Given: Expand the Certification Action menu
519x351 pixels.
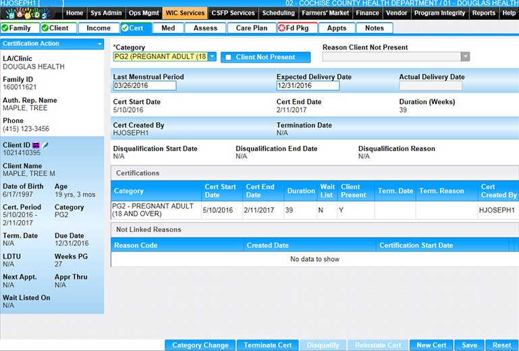Looking at the screenshot, I should pyautogui.click(x=99, y=44).
